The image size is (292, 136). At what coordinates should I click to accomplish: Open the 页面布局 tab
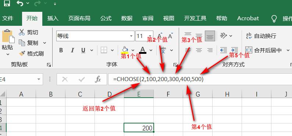tap(79, 18)
